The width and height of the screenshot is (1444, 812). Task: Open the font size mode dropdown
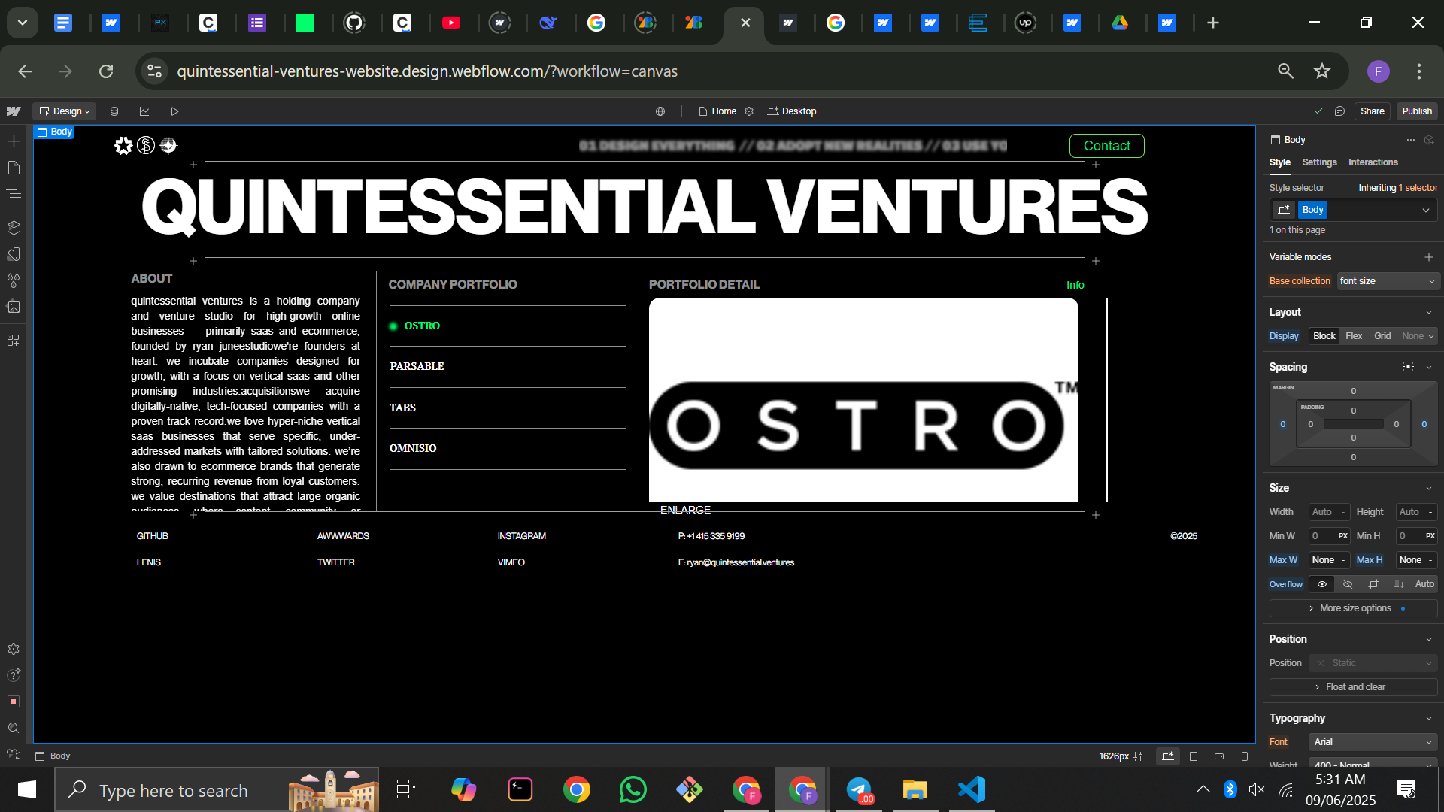pyautogui.click(x=1388, y=281)
